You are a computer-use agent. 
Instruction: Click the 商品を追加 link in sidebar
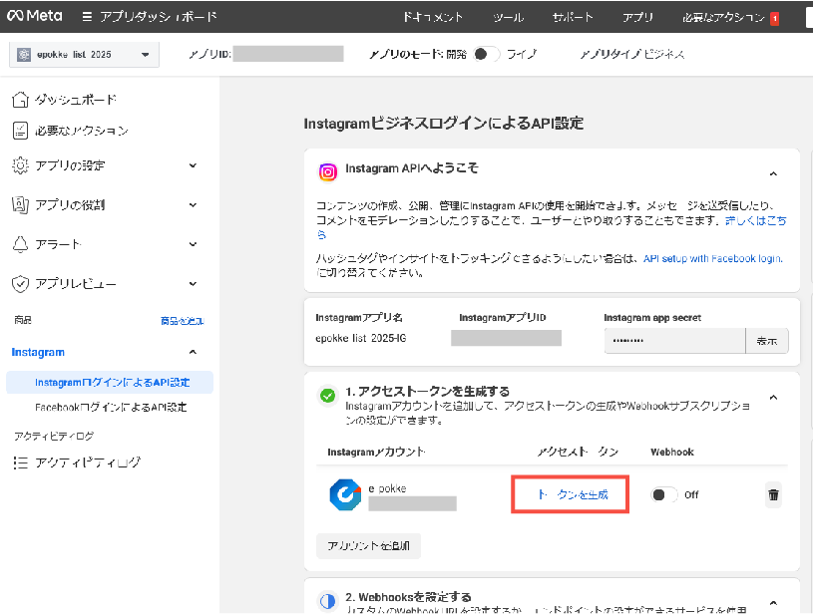[182, 321]
